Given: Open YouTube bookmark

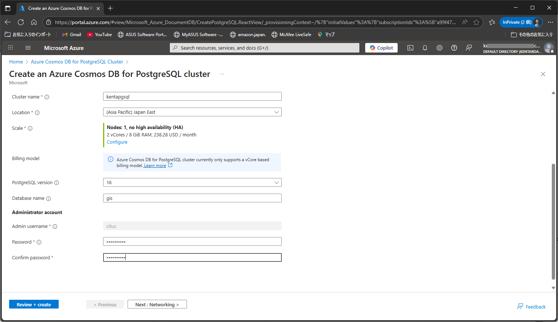Looking at the screenshot, I should [x=99, y=35].
